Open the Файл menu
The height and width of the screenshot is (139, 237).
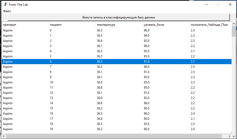point(7,11)
